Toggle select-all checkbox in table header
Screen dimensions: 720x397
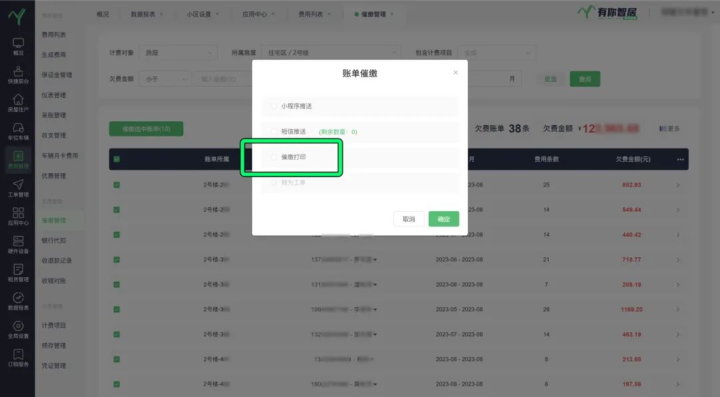pos(117,159)
